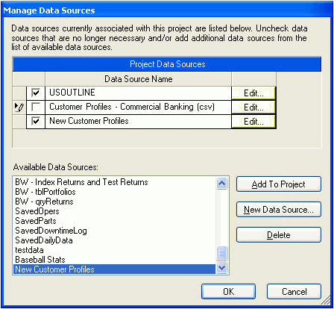334x309 pixels.
Task: Click the row edit pencil indicator icon
Action: [x=19, y=107]
